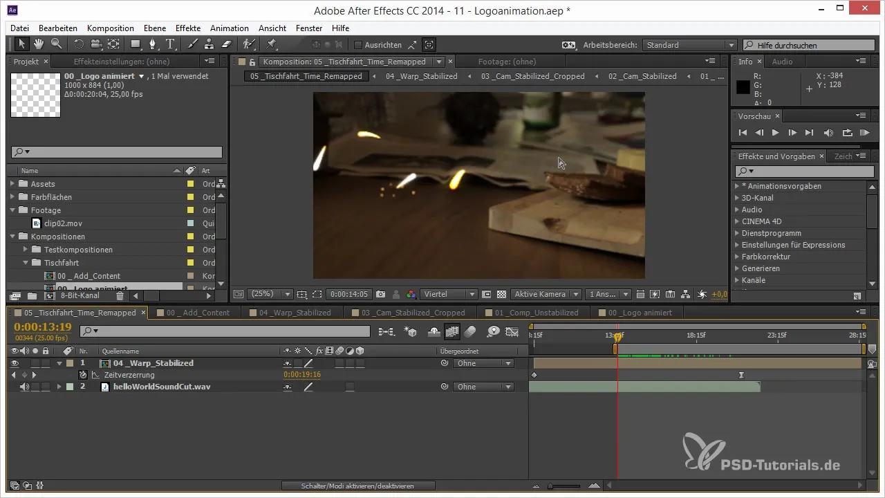Click the region of interest icon
The height and width of the screenshot is (498, 885).
point(317,294)
